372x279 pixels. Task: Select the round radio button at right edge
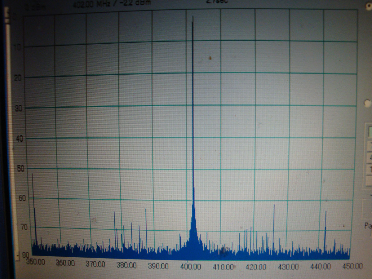point(368,104)
